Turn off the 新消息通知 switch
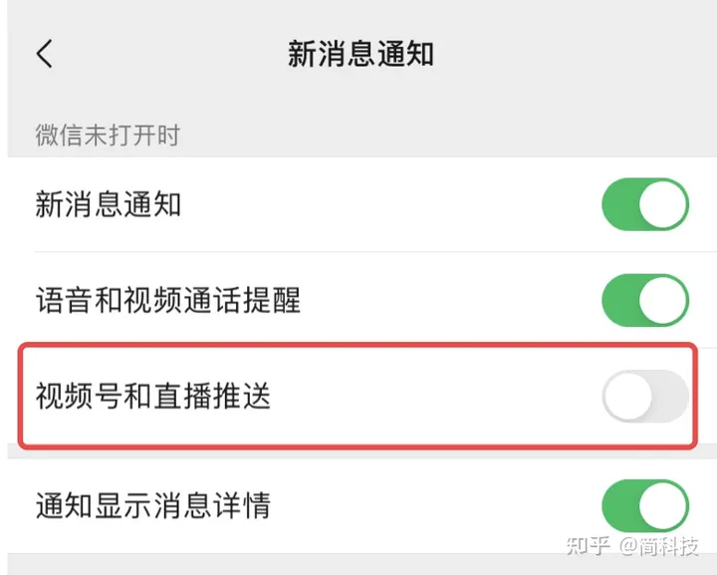Screen dimensions: 717x575 645,204
